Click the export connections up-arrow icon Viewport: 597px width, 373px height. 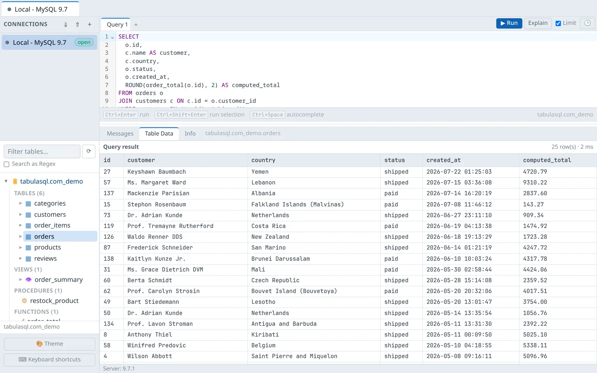pos(78,24)
